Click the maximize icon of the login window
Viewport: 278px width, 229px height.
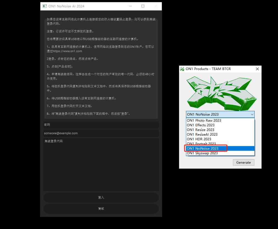click(143, 6)
